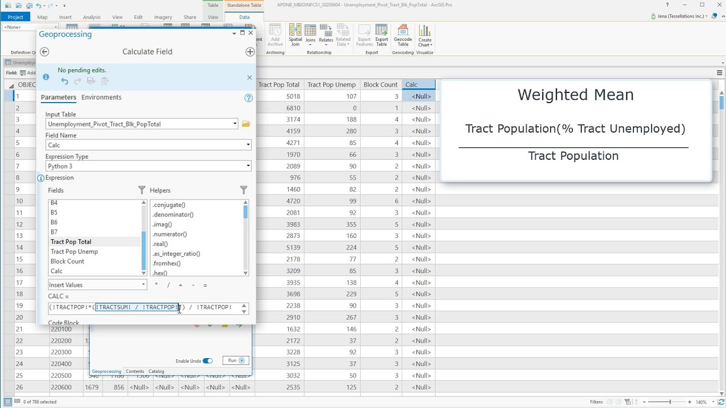The width and height of the screenshot is (726, 408).
Task: Open Geoprocessing pane options menu arrow
Action: click(x=234, y=33)
